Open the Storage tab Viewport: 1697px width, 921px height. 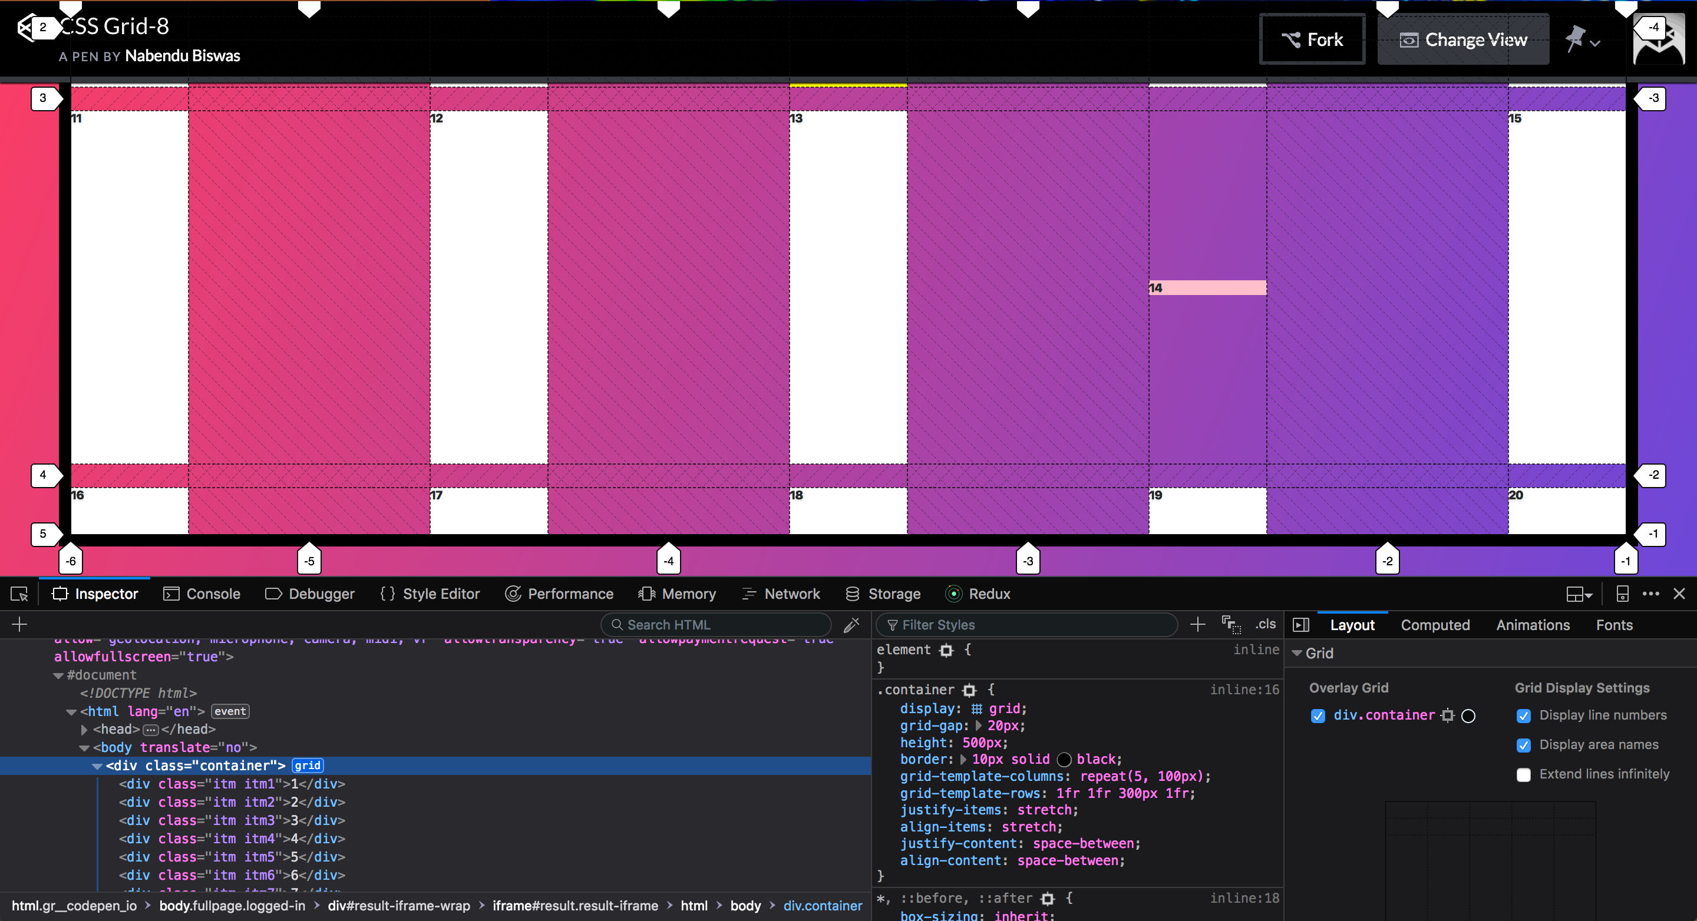(883, 594)
